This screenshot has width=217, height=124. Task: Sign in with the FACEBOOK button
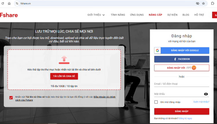pos(182,59)
